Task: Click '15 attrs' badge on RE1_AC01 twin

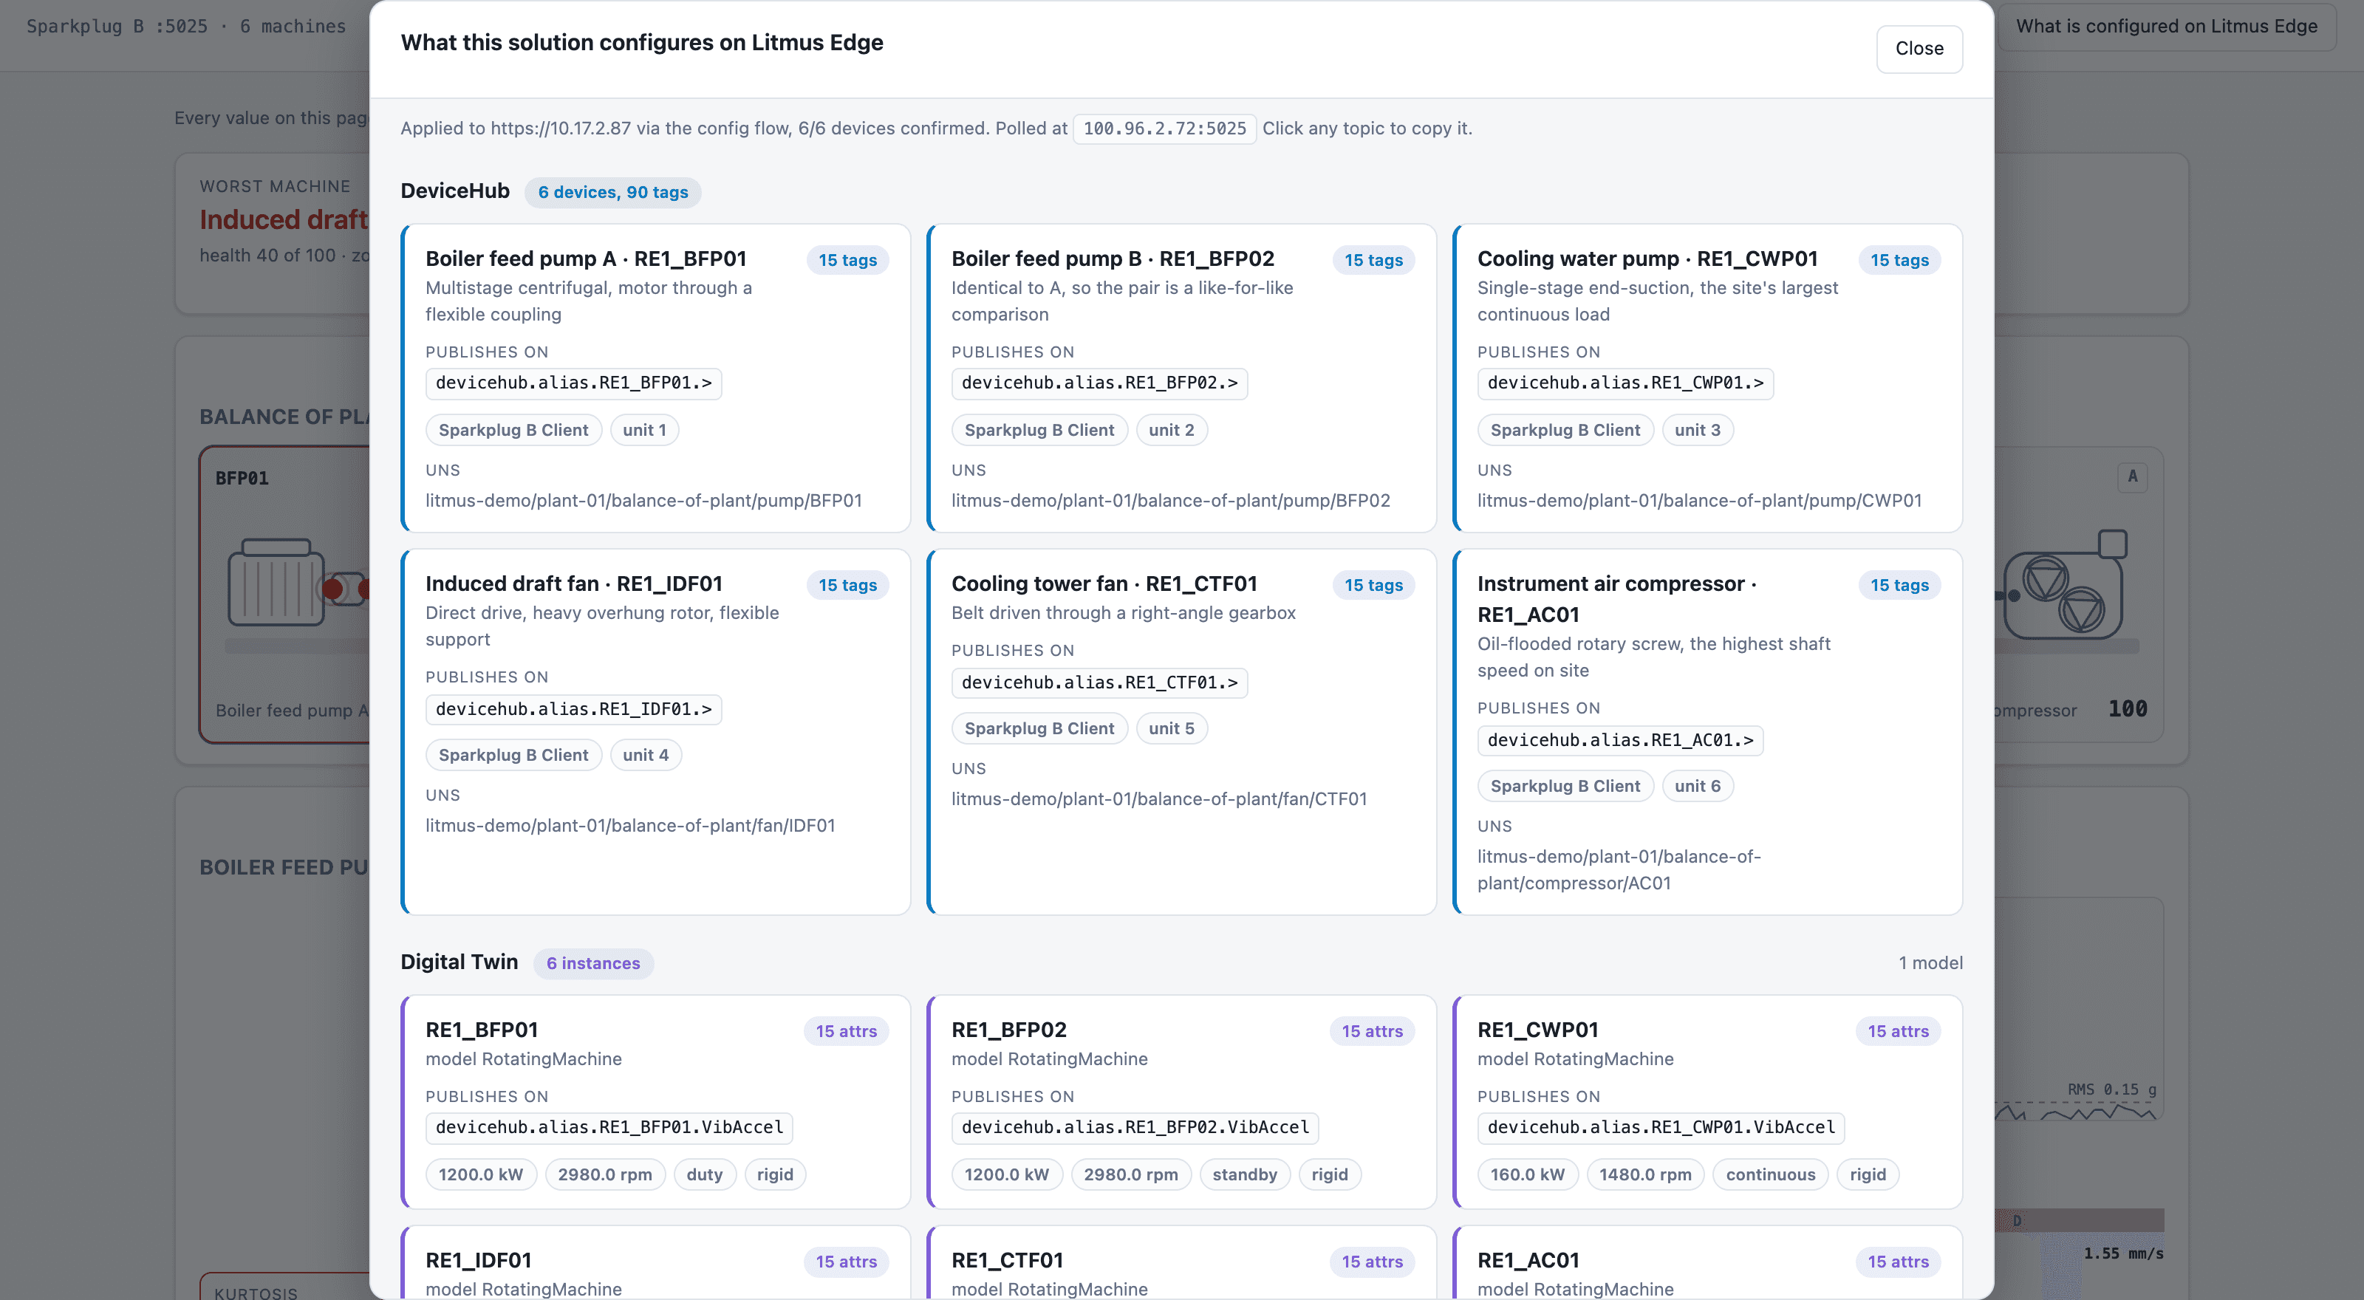Action: click(1898, 1262)
